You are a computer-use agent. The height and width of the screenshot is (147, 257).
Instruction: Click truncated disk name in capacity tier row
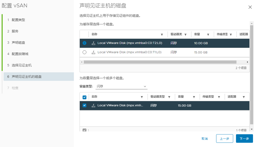tap(120, 106)
